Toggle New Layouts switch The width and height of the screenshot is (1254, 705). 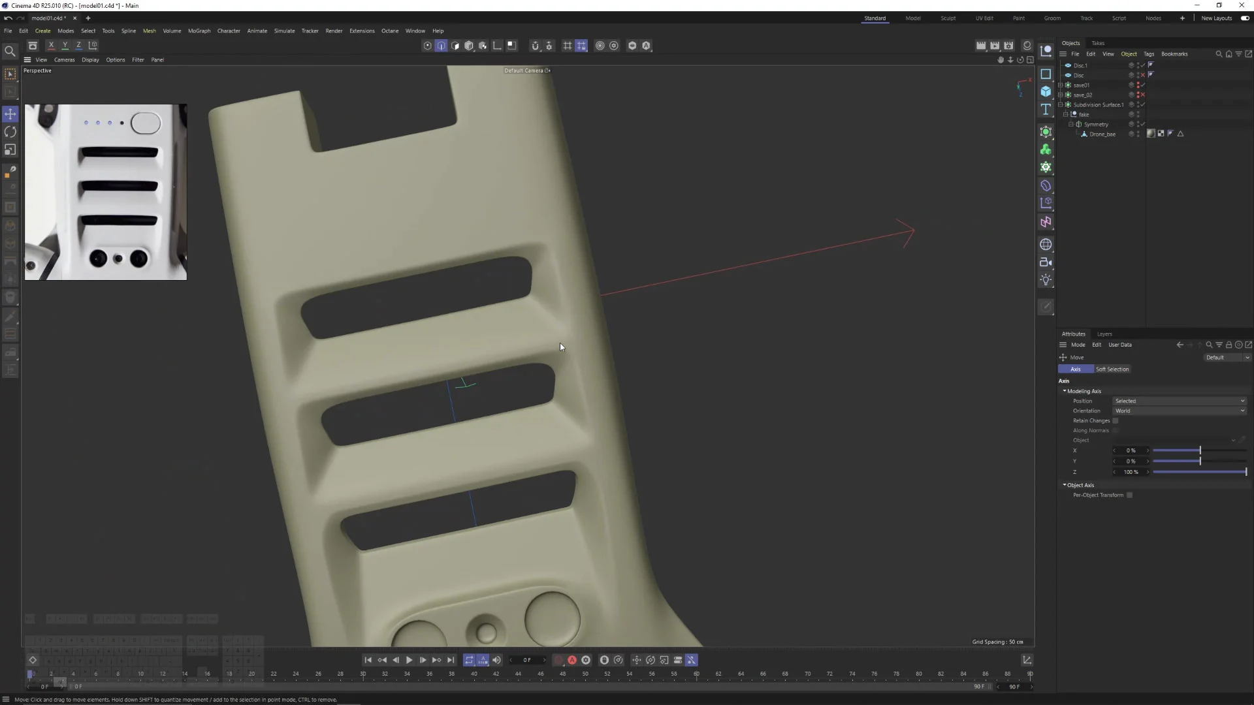[1245, 18]
